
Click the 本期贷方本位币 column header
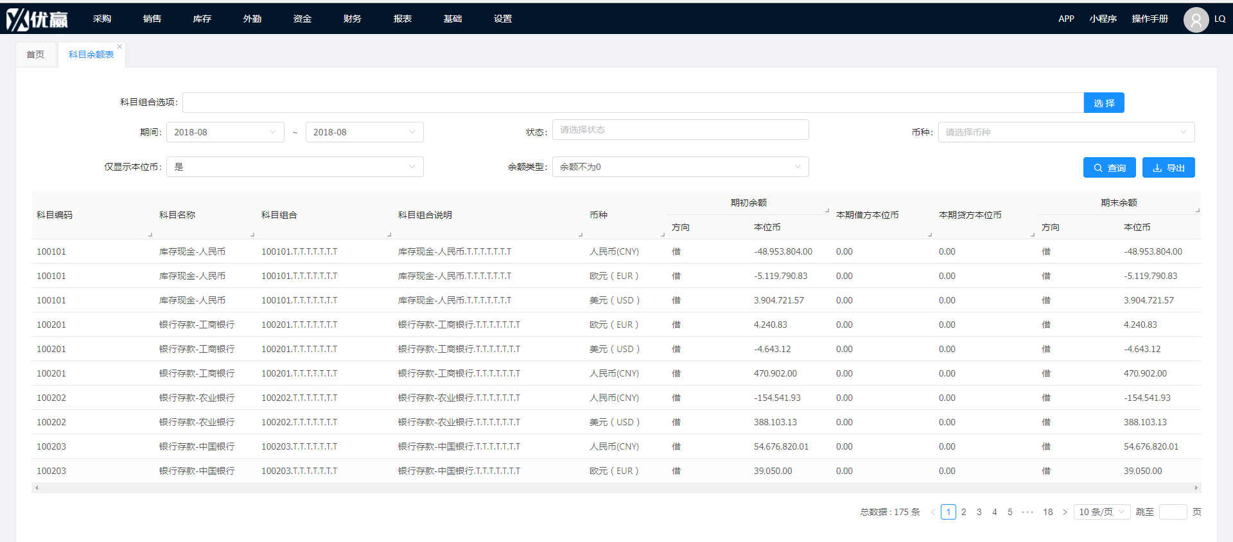click(x=970, y=215)
